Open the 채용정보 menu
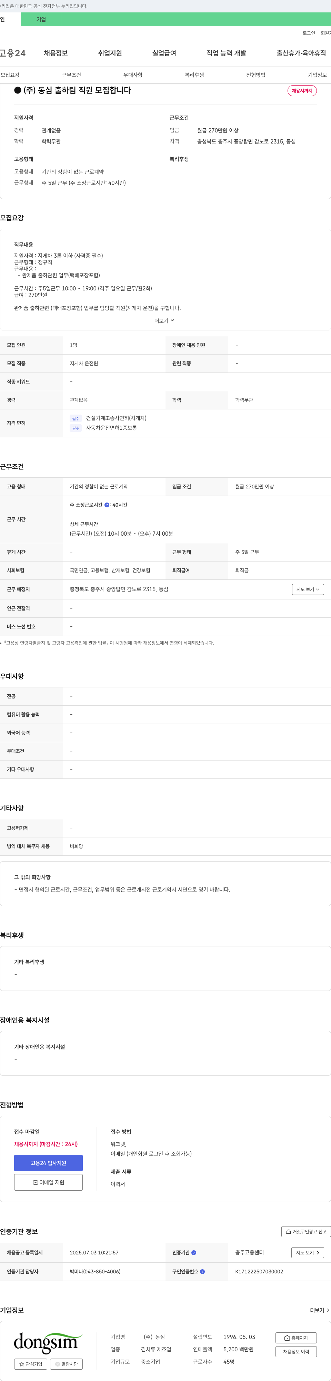 pos(56,53)
